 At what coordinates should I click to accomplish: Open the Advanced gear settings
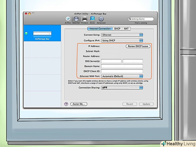click(101, 20)
